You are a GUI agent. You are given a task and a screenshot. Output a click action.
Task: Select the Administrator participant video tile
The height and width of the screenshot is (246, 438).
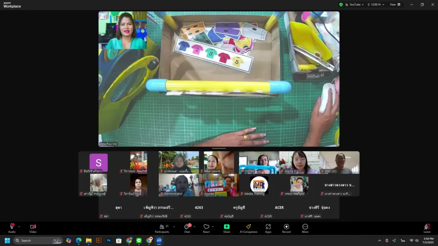(x=179, y=185)
